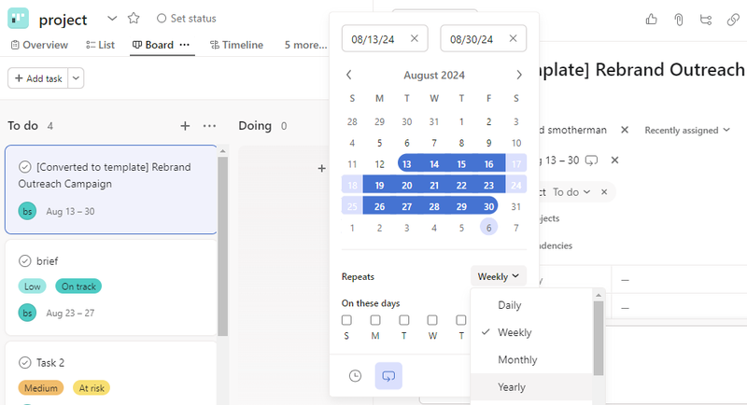This screenshot has height=405, width=747.
Task: Click the highlighted repeat icon button
Action: point(388,376)
